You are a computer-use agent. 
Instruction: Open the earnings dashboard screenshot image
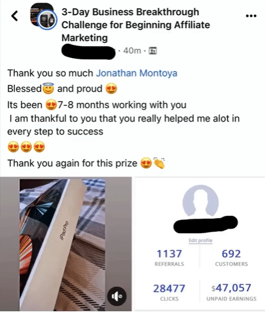(200, 244)
